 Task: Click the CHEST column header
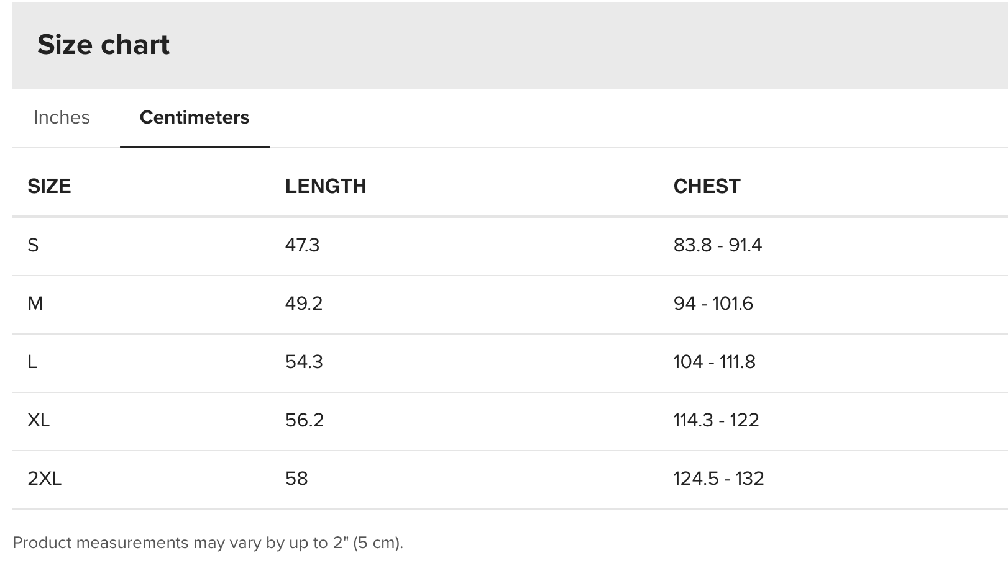(x=707, y=186)
